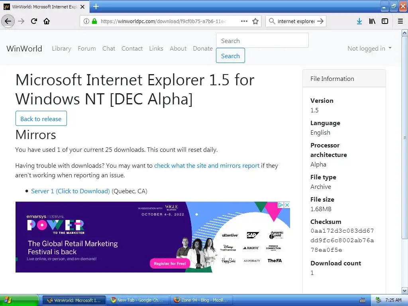Image resolution: width=408 pixels, height=306 pixels.
Task: Expand the Not logged in dropdown
Action: point(369,48)
